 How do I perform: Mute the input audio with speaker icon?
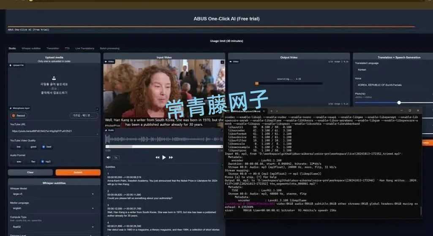(x=108, y=157)
